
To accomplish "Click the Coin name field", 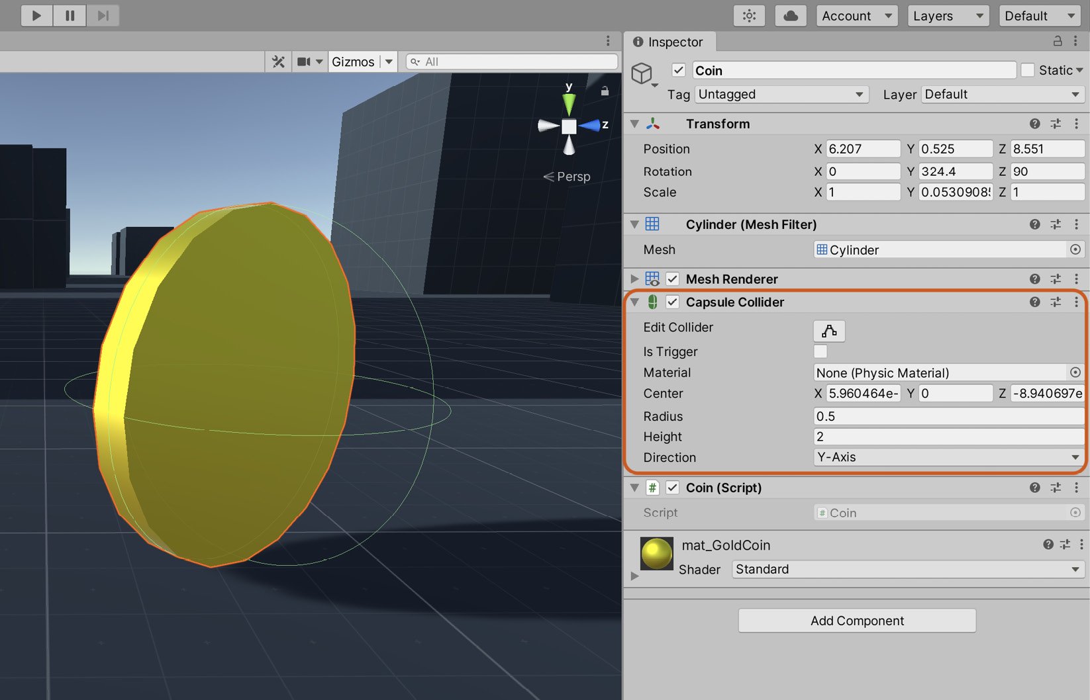I will coord(854,70).
